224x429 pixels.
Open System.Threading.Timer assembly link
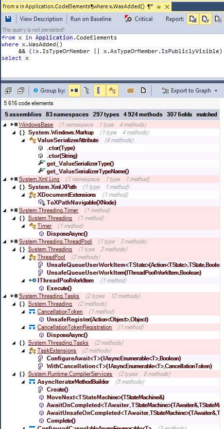(49, 211)
